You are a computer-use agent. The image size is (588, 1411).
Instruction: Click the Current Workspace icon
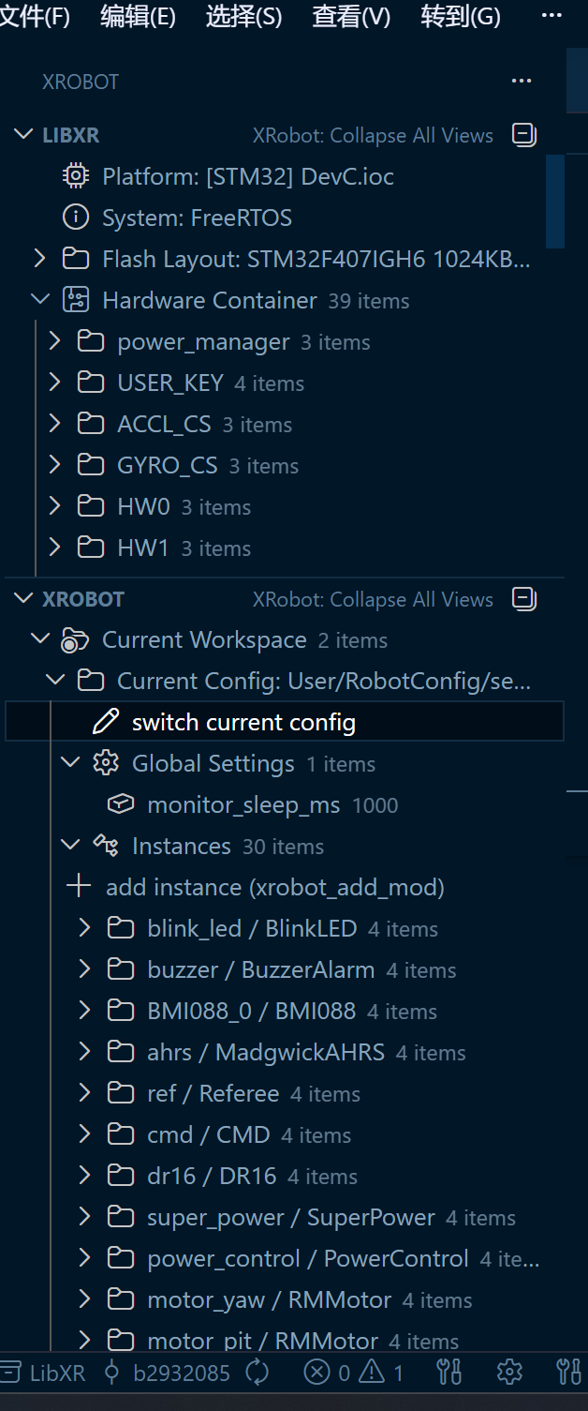76,639
